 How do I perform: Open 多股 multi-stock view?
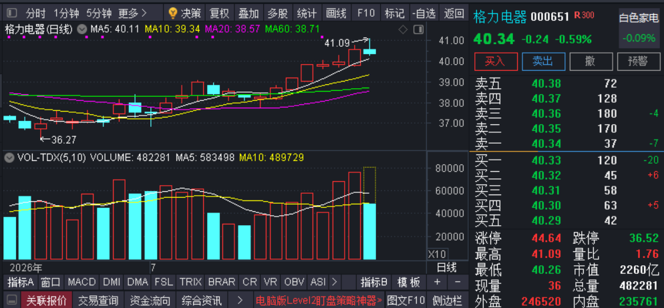278,13
